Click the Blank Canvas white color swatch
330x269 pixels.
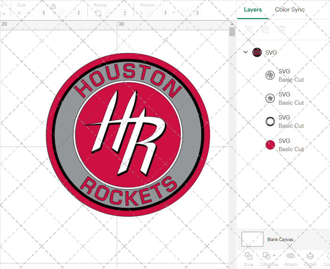pyautogui.click(x=253, y=239)
